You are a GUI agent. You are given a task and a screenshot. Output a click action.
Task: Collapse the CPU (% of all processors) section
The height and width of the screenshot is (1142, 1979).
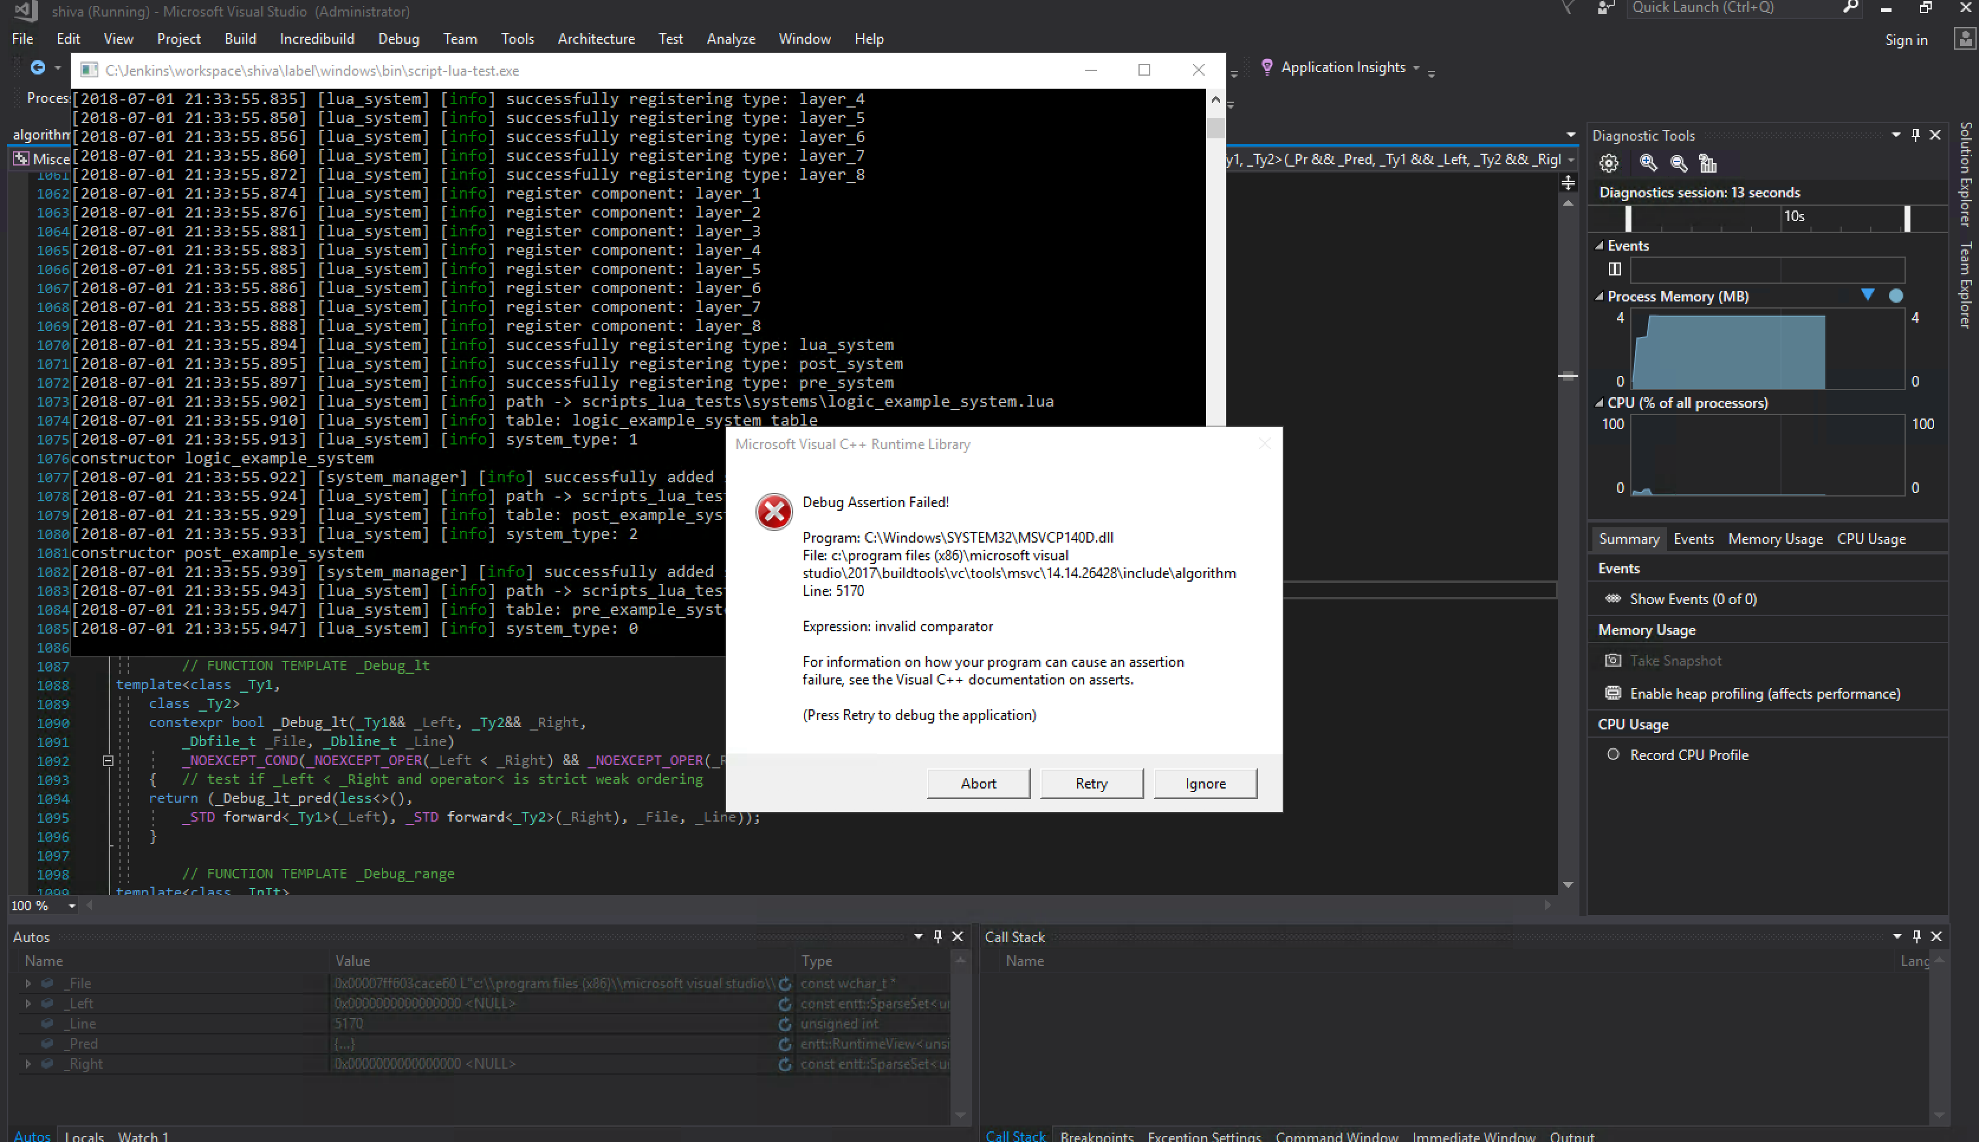(x=1598, y=403)
